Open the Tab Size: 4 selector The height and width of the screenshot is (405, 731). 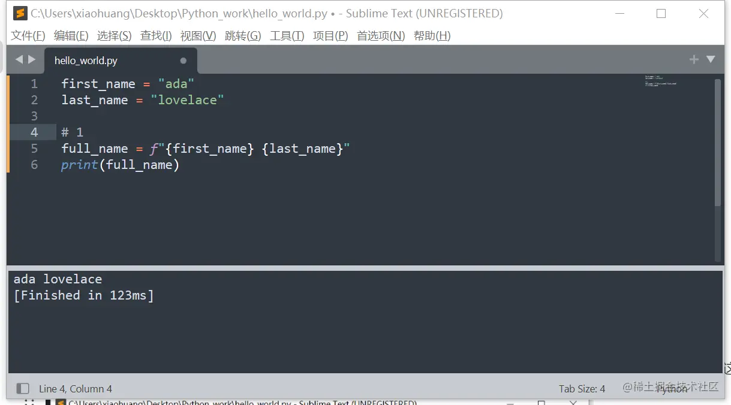pos(582,389)
